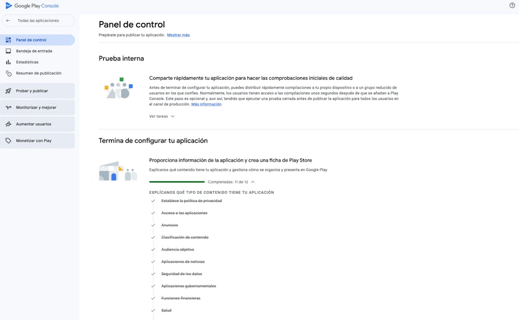The height and width of the screenshot is (320, 519).
Task: Open the completed Anuncios task
Action: (x=170, y=225)
